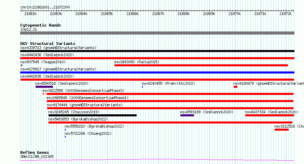Click the 21862k ruler tick label

point(30,14)
